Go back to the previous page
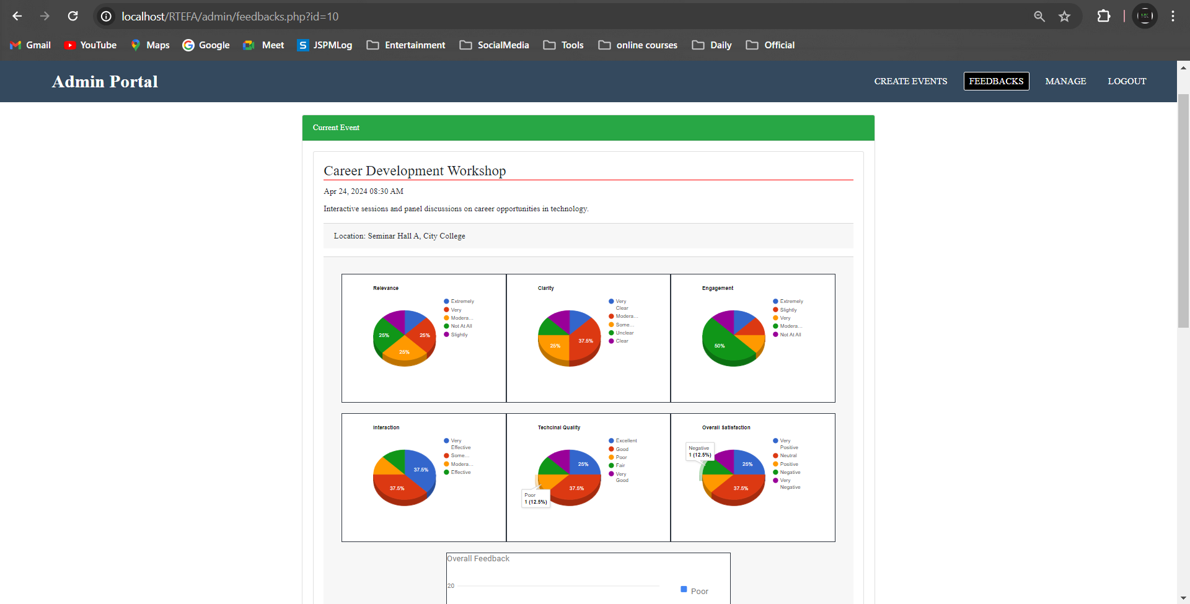Viewport: 1190px width, 604px height. (17, 16)
